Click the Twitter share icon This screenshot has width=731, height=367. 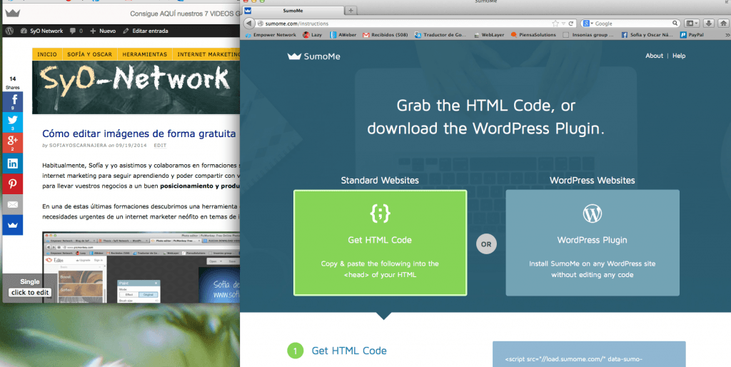[13, 122]
